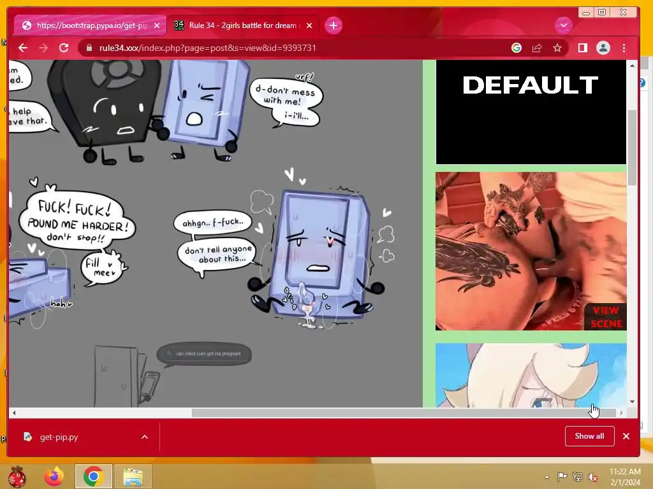Image resolution: width=653 pixels, height=489 pixels.
Task: Click the Chrome taskbar icon
Action: pyautogui.click(x=93, y=476)
